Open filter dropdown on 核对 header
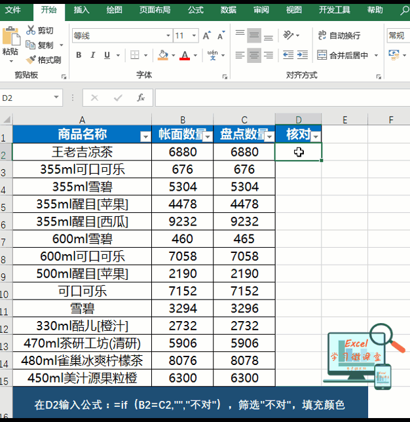 click(316, 137)
